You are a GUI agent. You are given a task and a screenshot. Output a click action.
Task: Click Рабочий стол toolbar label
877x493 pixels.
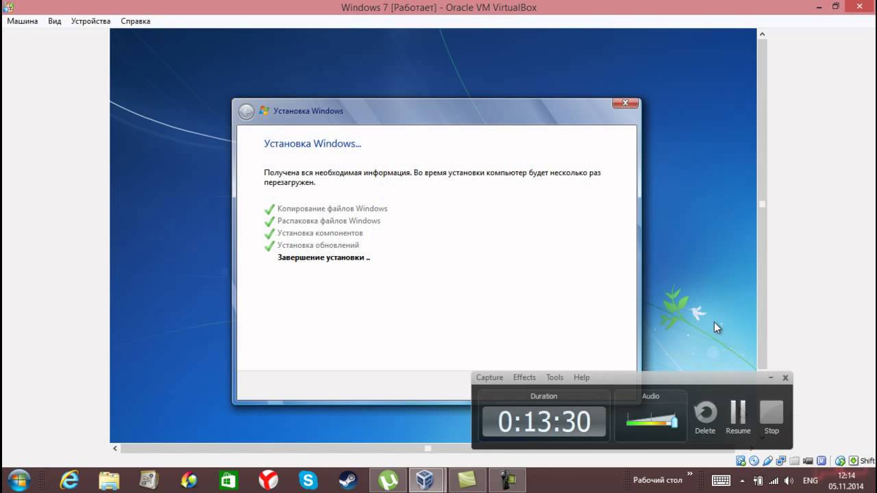[657, 480]
